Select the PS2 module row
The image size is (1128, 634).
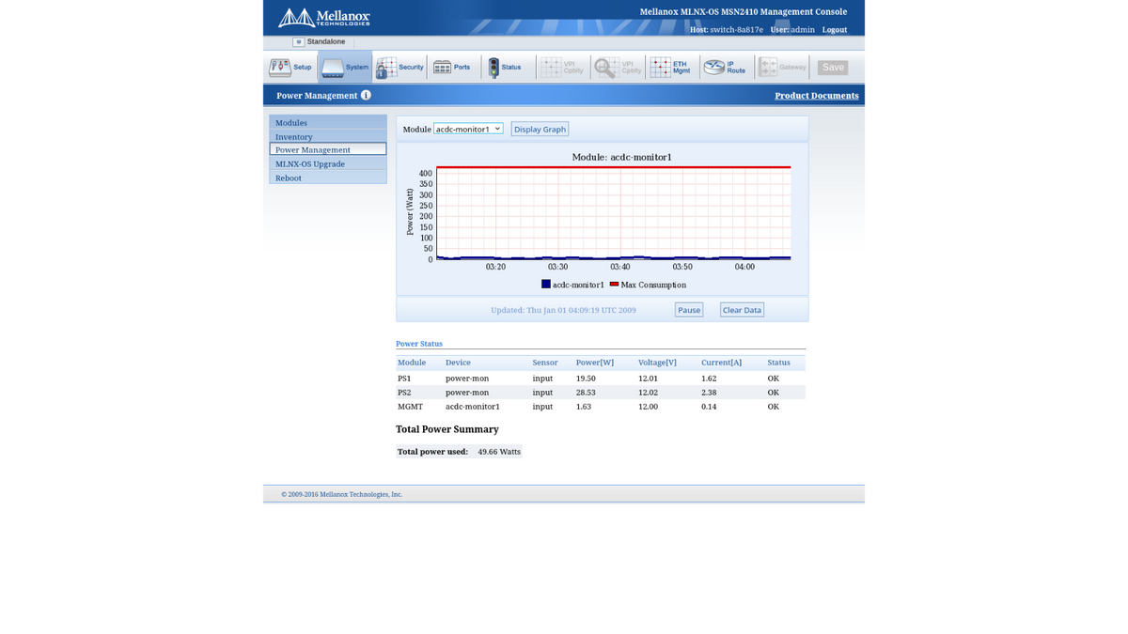pyautogui.click(x=601, y=393)
